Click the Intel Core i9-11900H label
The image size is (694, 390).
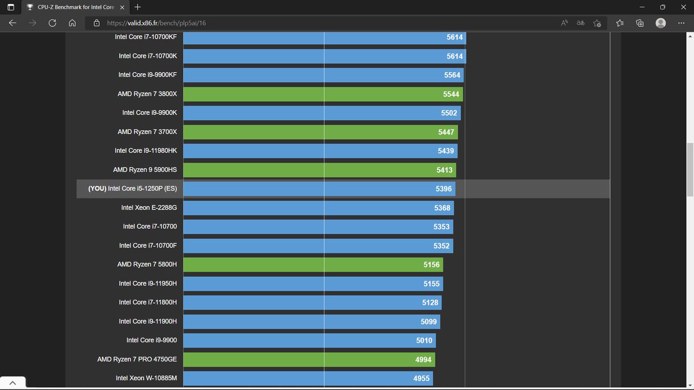coord(148,321)
